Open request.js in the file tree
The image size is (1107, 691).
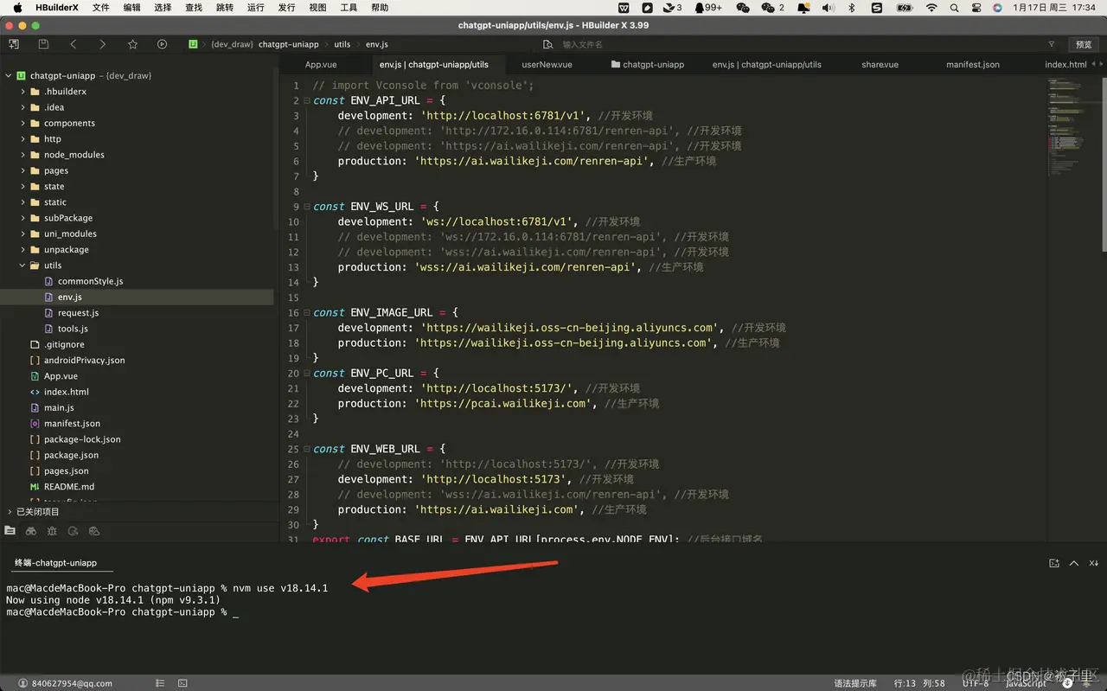[78, 313]
